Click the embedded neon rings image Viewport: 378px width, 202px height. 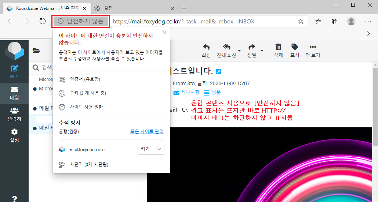pos(259,165)
